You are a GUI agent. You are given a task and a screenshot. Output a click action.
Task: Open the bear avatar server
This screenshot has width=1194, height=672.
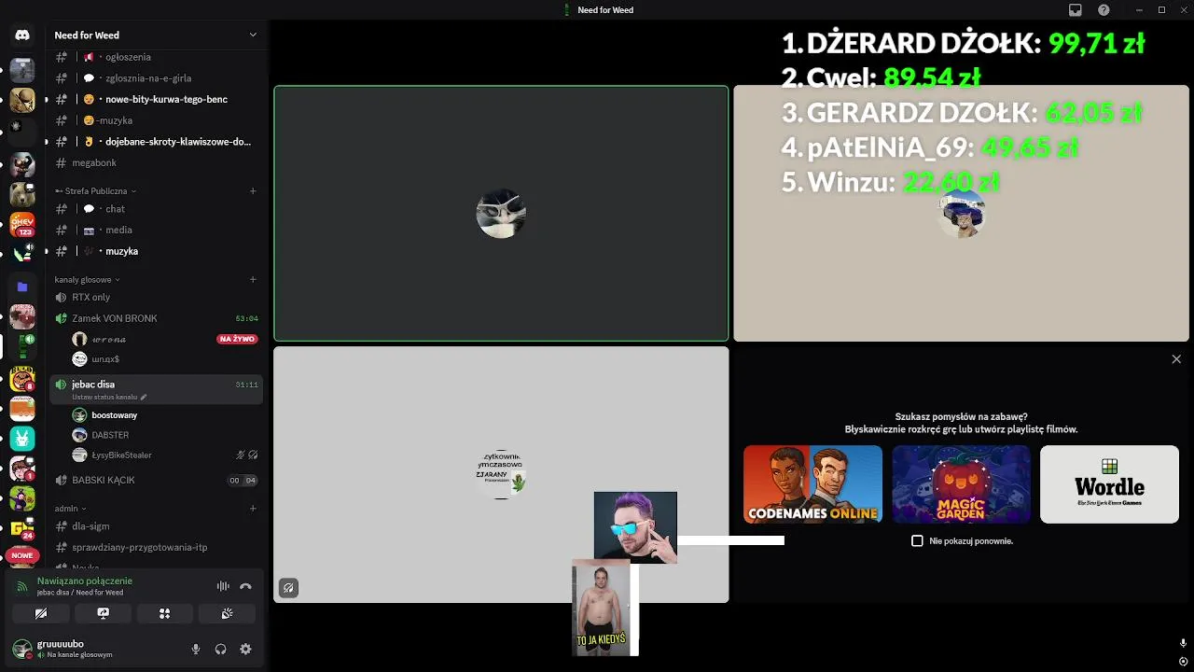tap(22, 193)
